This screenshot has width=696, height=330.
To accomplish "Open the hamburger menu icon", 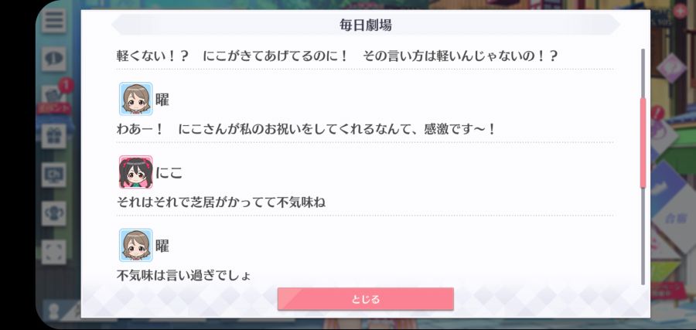I will click(53, 20).
